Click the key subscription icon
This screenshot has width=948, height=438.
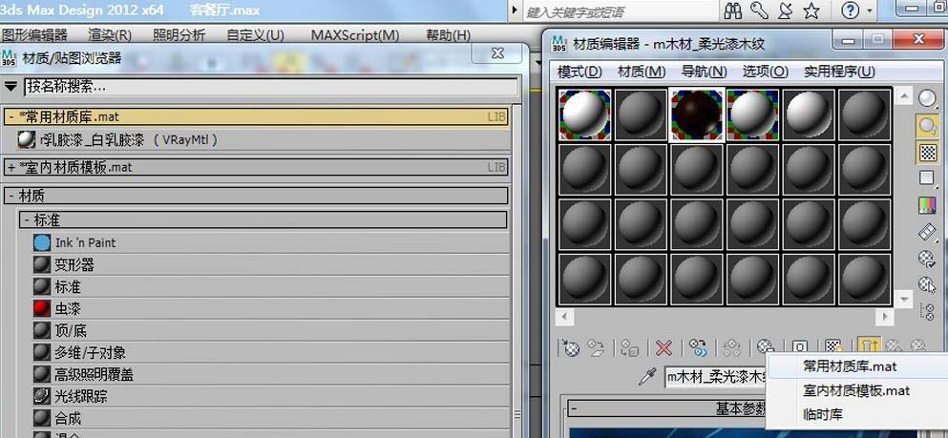pyautogui.click(x=759, y=10)
